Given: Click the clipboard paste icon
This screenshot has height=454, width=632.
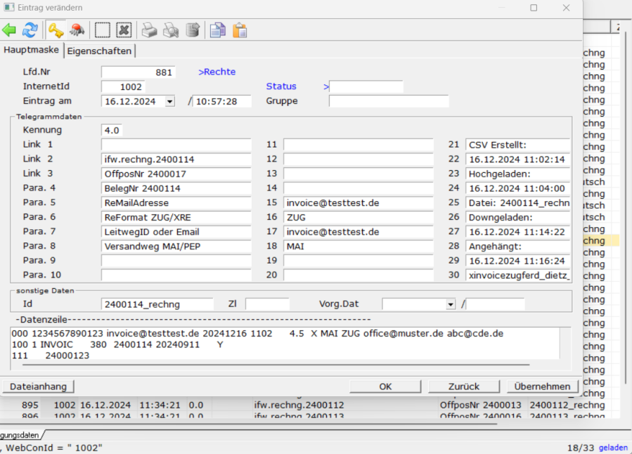Looking at the screenshot, I should pyautogui.click(x=240, y=30).
